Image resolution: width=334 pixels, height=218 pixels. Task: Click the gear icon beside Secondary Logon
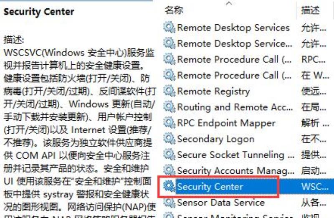[170, 139]
